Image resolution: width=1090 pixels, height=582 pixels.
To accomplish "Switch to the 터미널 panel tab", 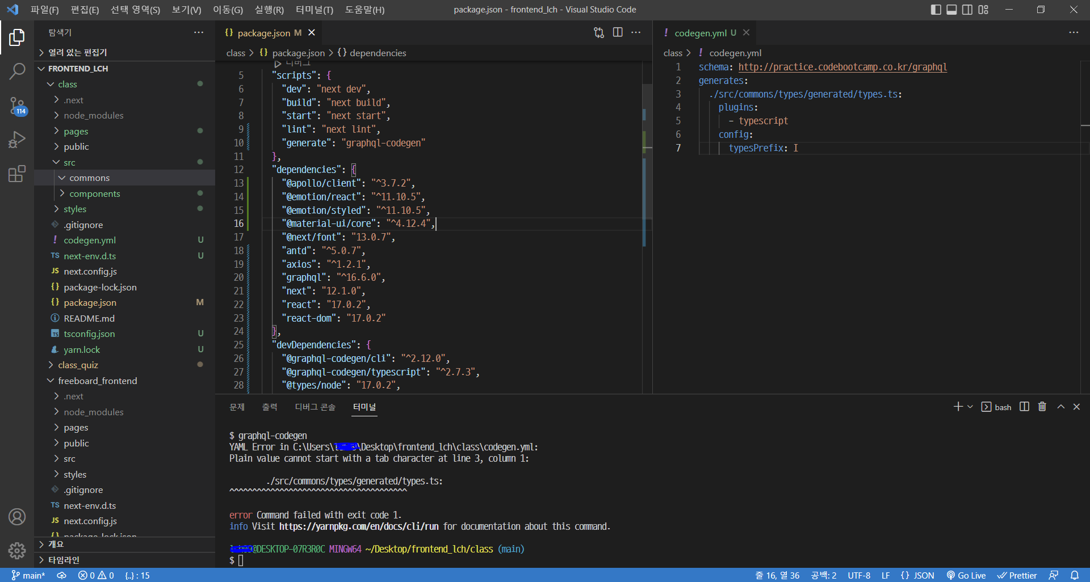I will (x=364, y=407).
